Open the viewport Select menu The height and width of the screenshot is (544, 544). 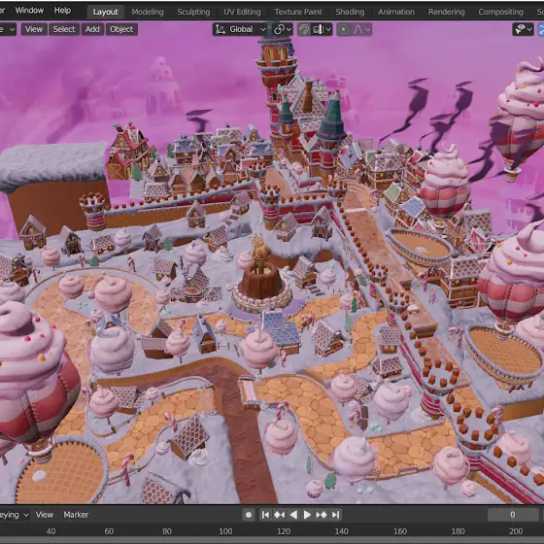coord(64,29)
